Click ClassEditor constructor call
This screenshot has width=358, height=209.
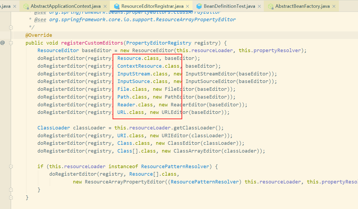coord(184,143)
